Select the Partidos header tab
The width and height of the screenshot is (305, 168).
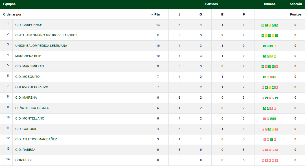pyautogui.click(x=211, y=4)
